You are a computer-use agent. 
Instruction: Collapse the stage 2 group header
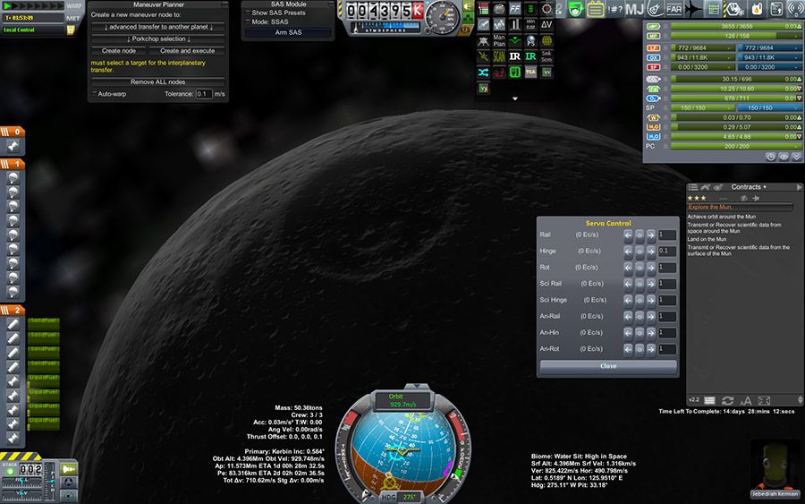point(13,311)
